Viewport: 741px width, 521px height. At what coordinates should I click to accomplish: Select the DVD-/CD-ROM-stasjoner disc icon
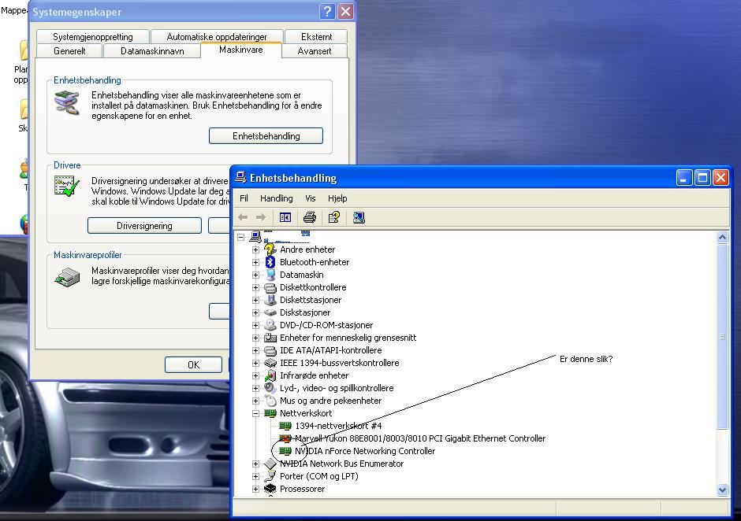(x=270, y=325)
